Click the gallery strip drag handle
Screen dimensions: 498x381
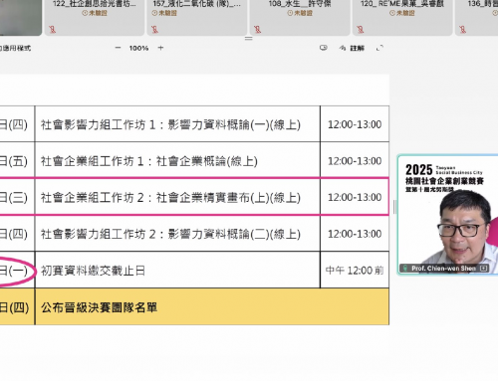(249, 39)
